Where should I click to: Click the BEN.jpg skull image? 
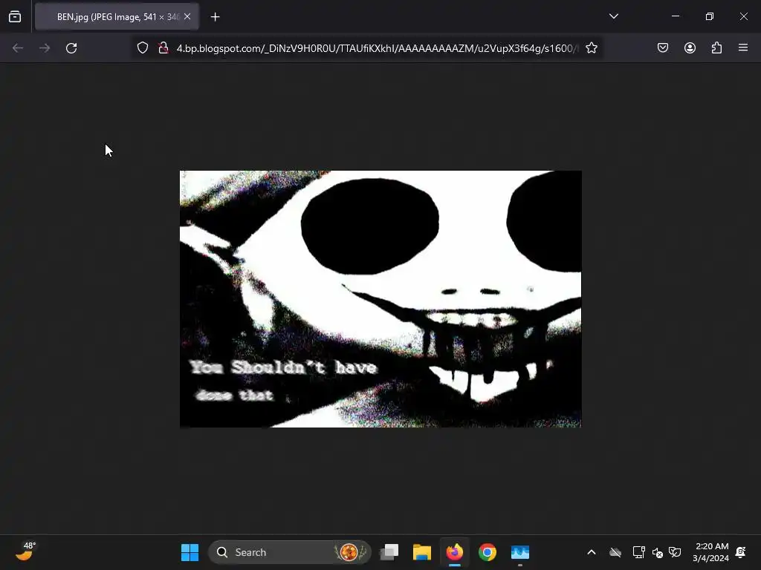[x=380, y=298]
